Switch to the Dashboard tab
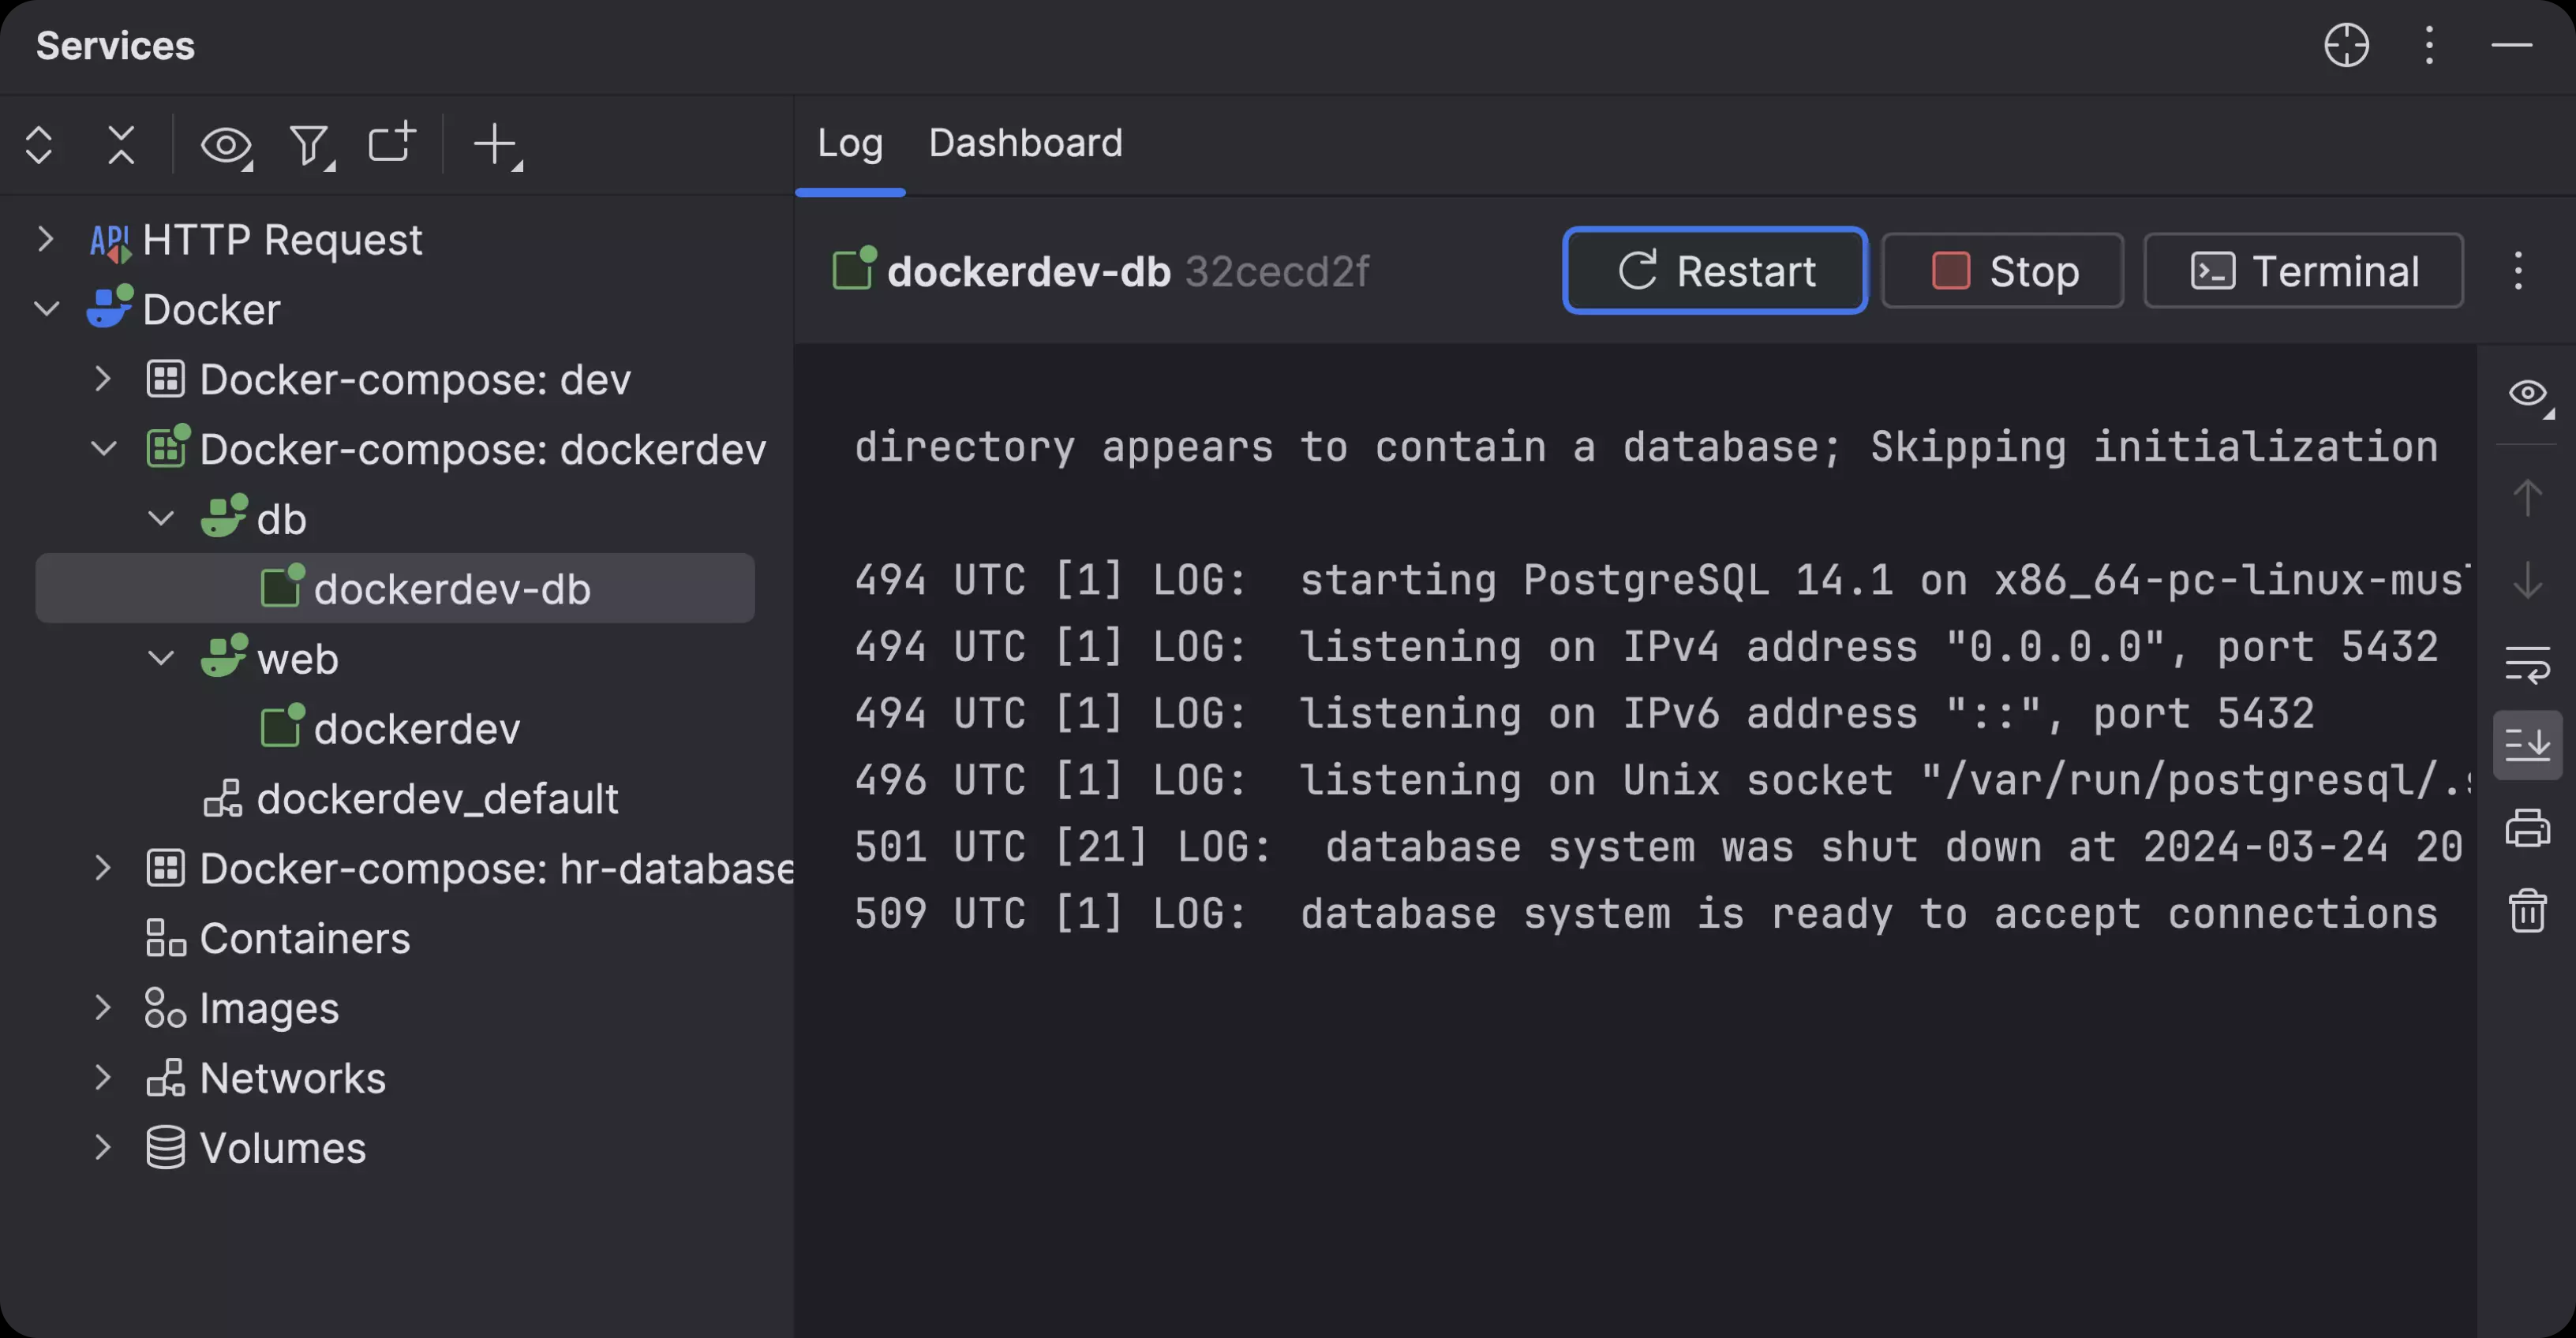The image size is (2576, 1338). 1025,143
